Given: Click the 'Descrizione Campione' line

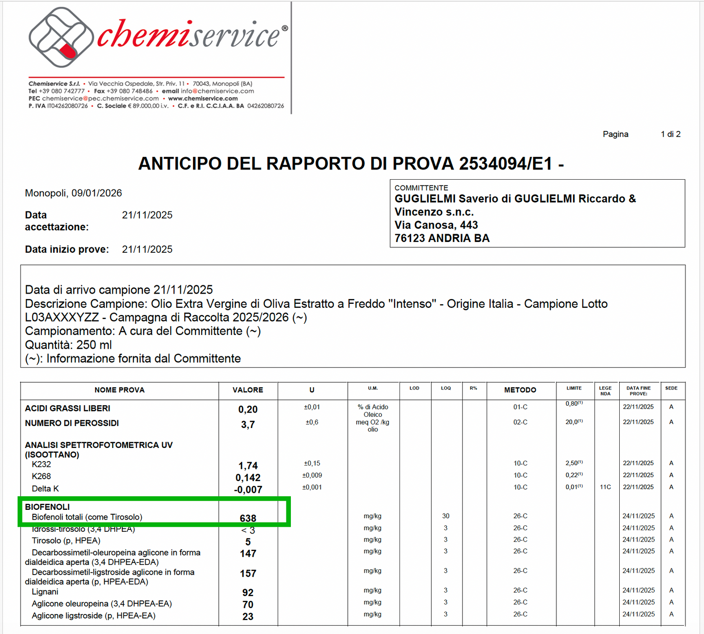Looking at the screenshot, I should pos(317,304).
